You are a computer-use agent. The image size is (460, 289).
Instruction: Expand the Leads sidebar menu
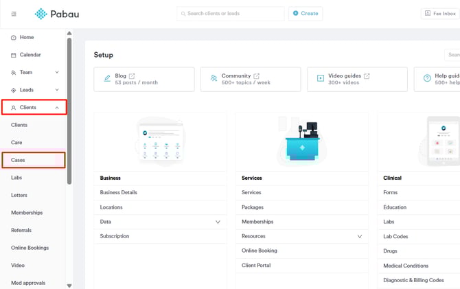57,90
